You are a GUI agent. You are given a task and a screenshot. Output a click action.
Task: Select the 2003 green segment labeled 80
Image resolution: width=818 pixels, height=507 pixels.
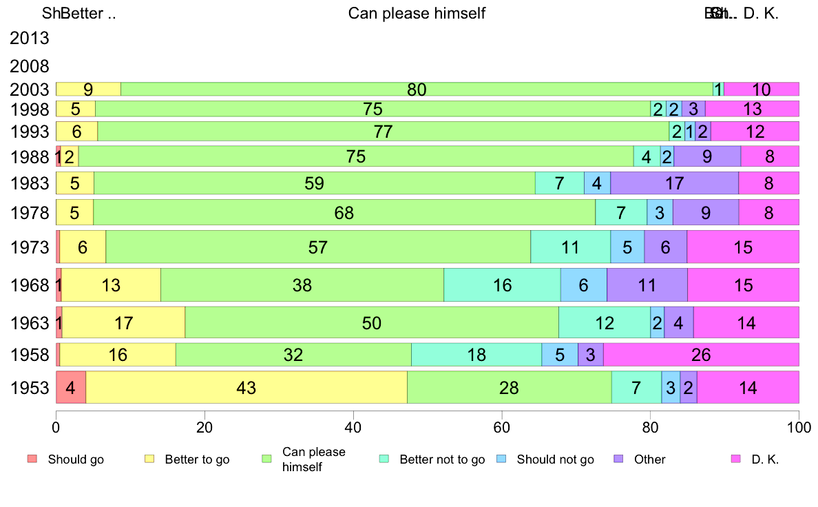pos(417,90)
